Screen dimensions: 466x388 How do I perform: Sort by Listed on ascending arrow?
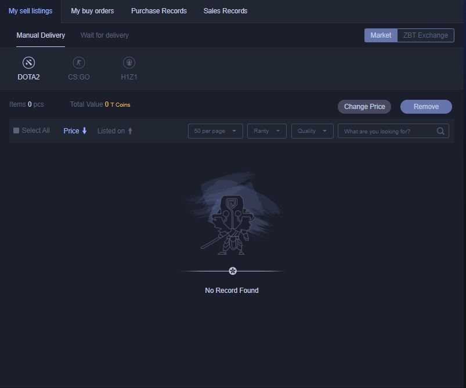[130, 130]
